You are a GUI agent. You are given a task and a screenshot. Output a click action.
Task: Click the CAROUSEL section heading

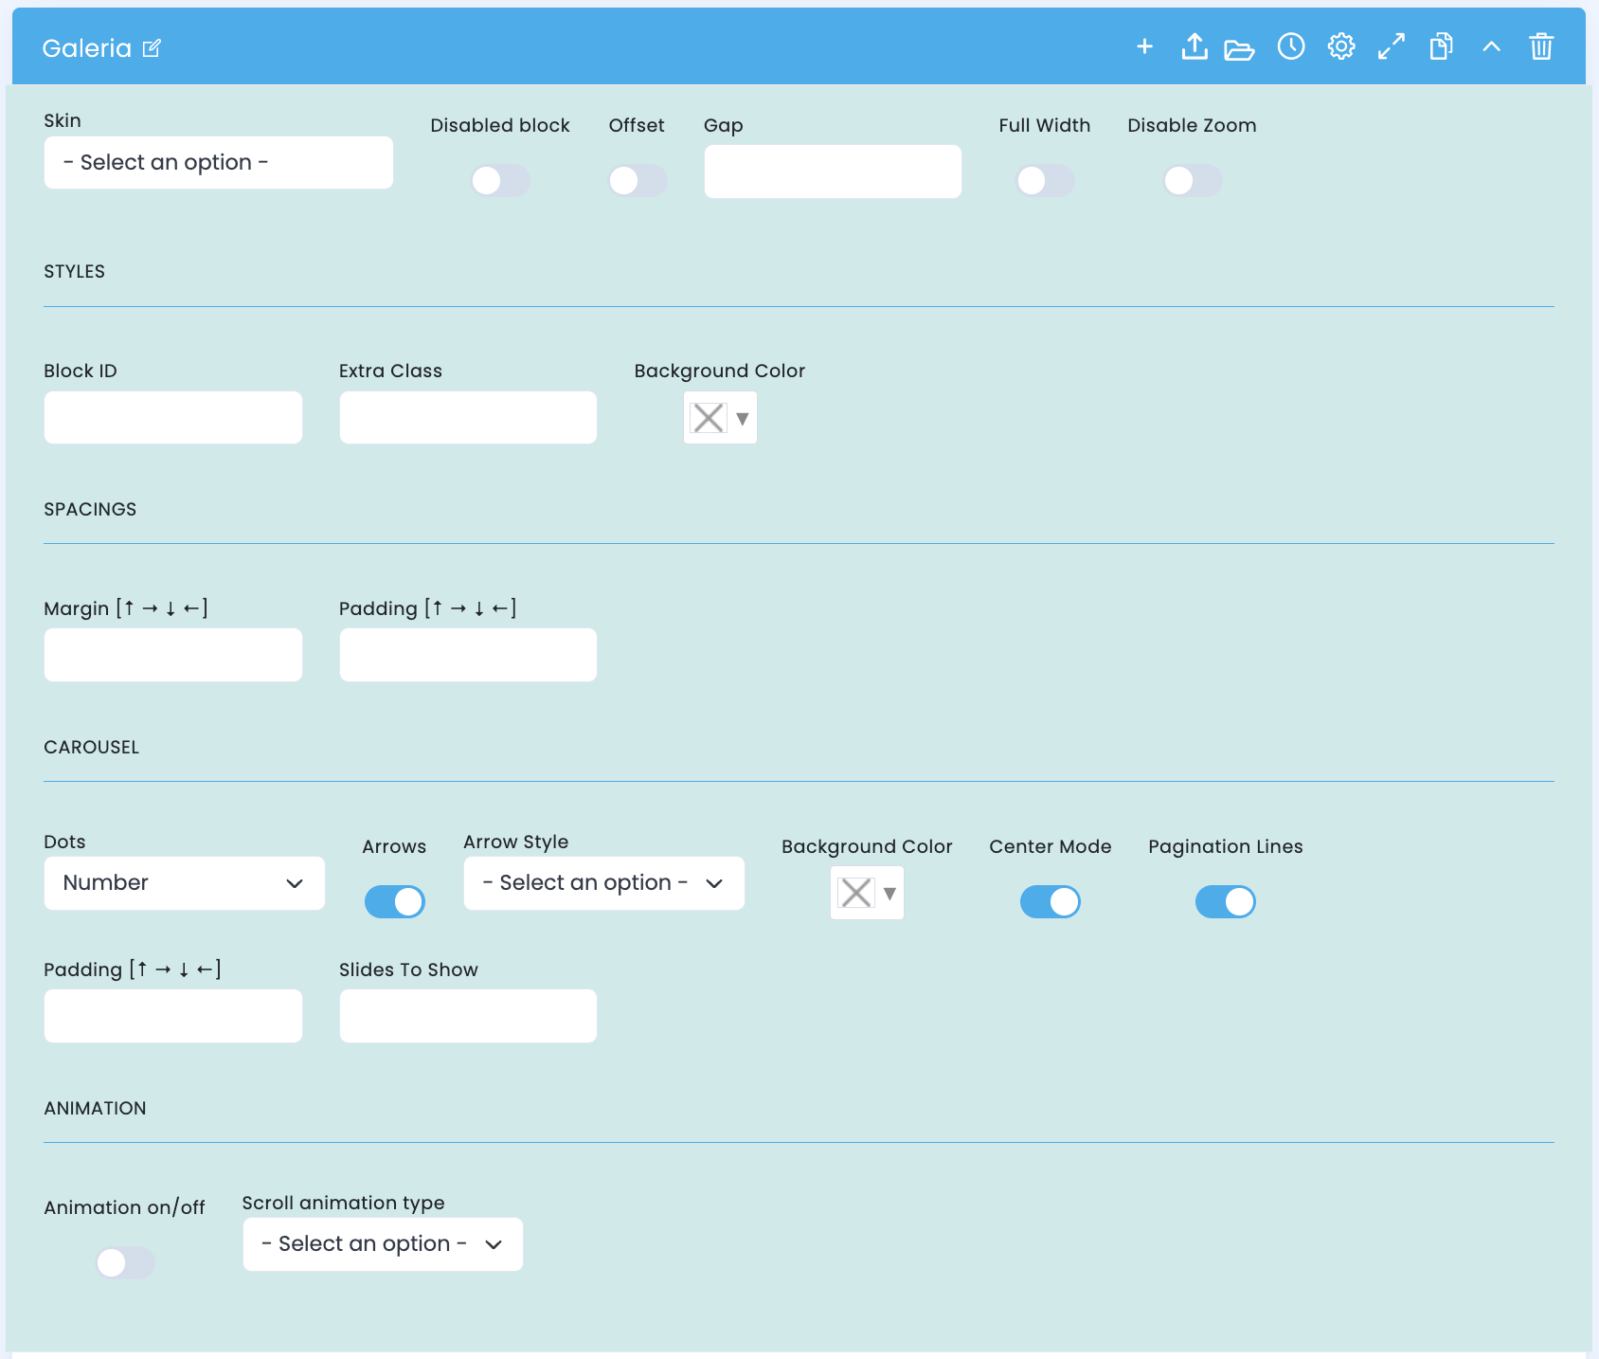coord(92,748)
